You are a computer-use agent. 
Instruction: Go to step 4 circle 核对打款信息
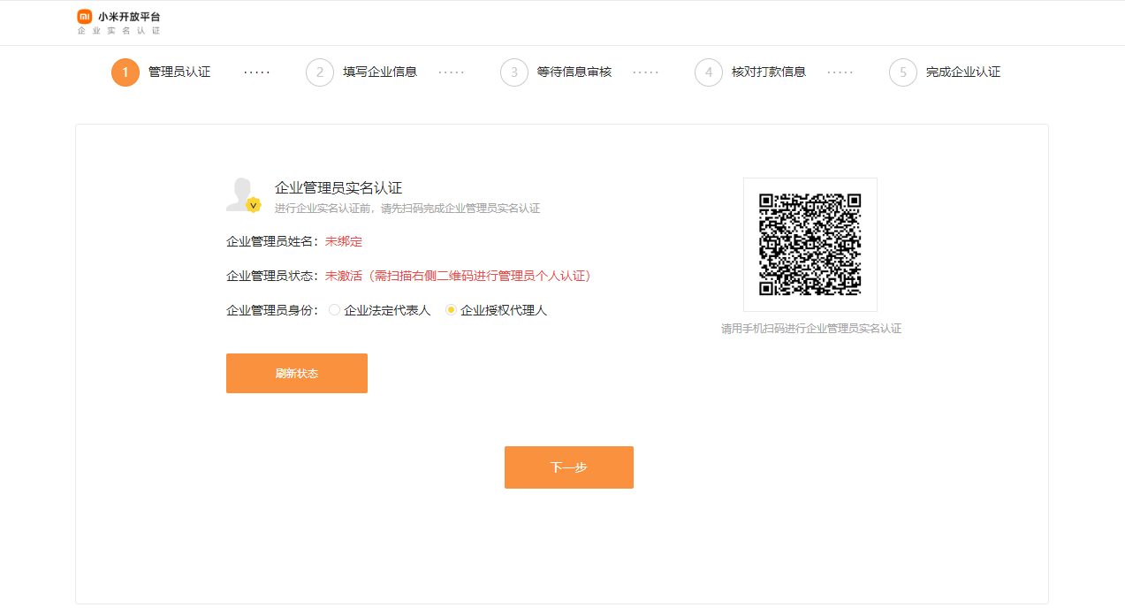(709, 72)
